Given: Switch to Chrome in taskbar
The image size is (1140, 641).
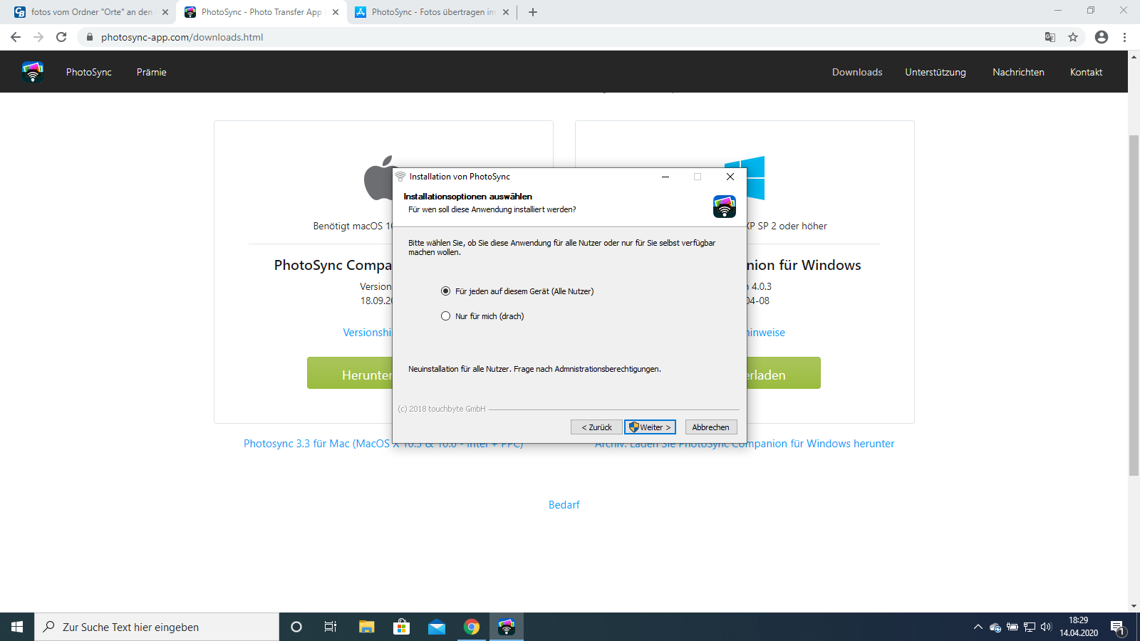Looking at the screenshot, I should [472, 627].
